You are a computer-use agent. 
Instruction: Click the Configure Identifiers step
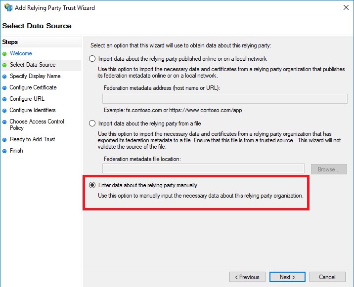[x=33, y=110]
